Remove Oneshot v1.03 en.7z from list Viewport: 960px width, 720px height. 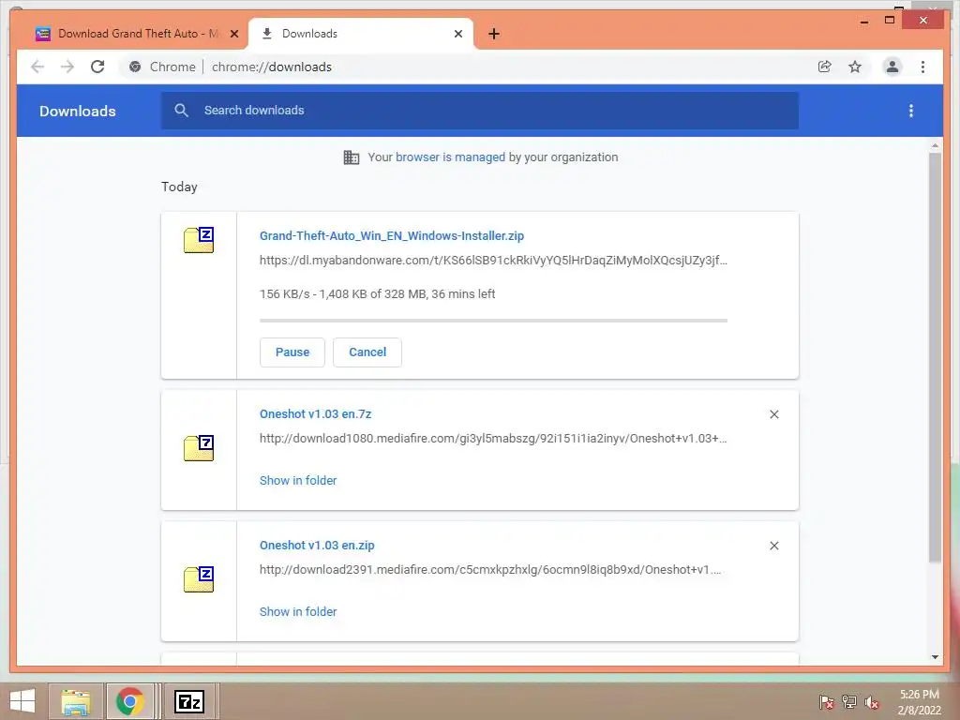(x=773, y=414)
